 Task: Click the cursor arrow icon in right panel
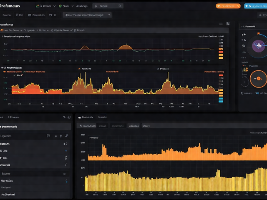[x=245, y=34]
